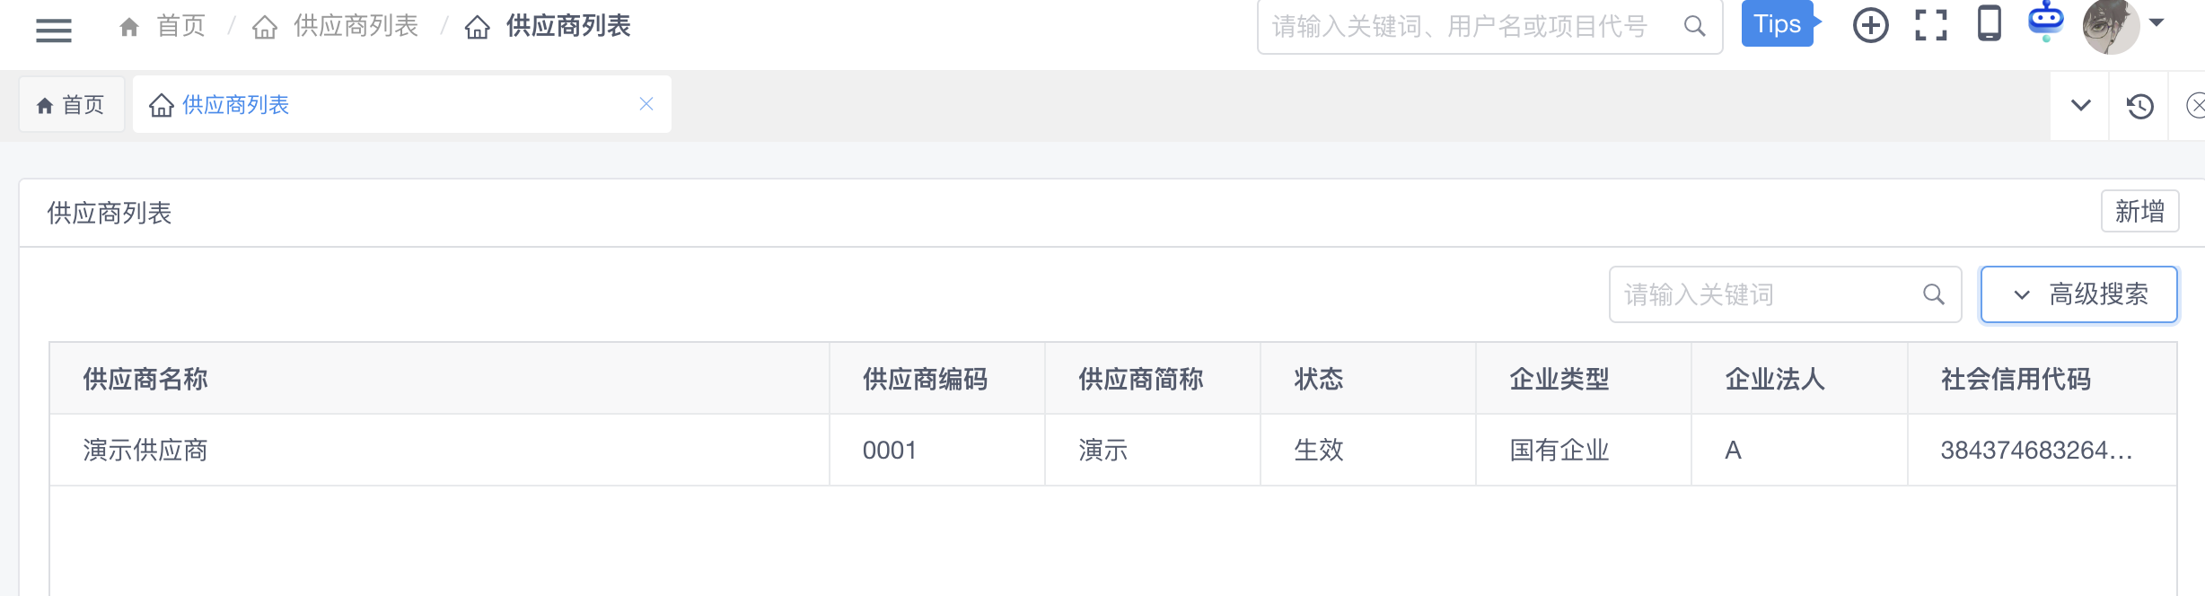2205x596 pixels.
Task: Open the mobile device icon
Action: tap(1990, 23)
